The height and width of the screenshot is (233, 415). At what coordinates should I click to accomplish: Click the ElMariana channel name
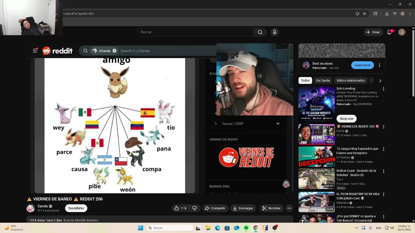(x=343, y=203)
